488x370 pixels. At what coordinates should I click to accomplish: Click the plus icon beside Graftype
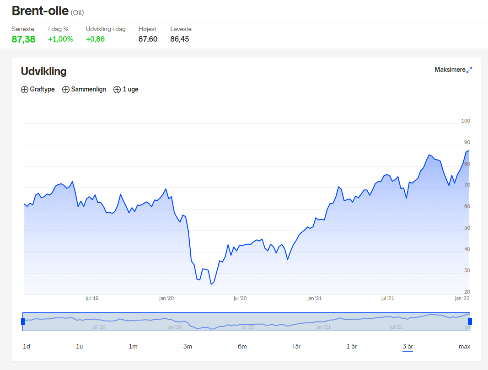[x=25, y=90]
